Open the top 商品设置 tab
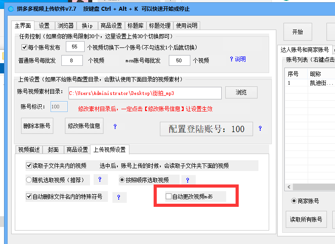The width and height of the screenshot is (335, 244). [111, 26]
